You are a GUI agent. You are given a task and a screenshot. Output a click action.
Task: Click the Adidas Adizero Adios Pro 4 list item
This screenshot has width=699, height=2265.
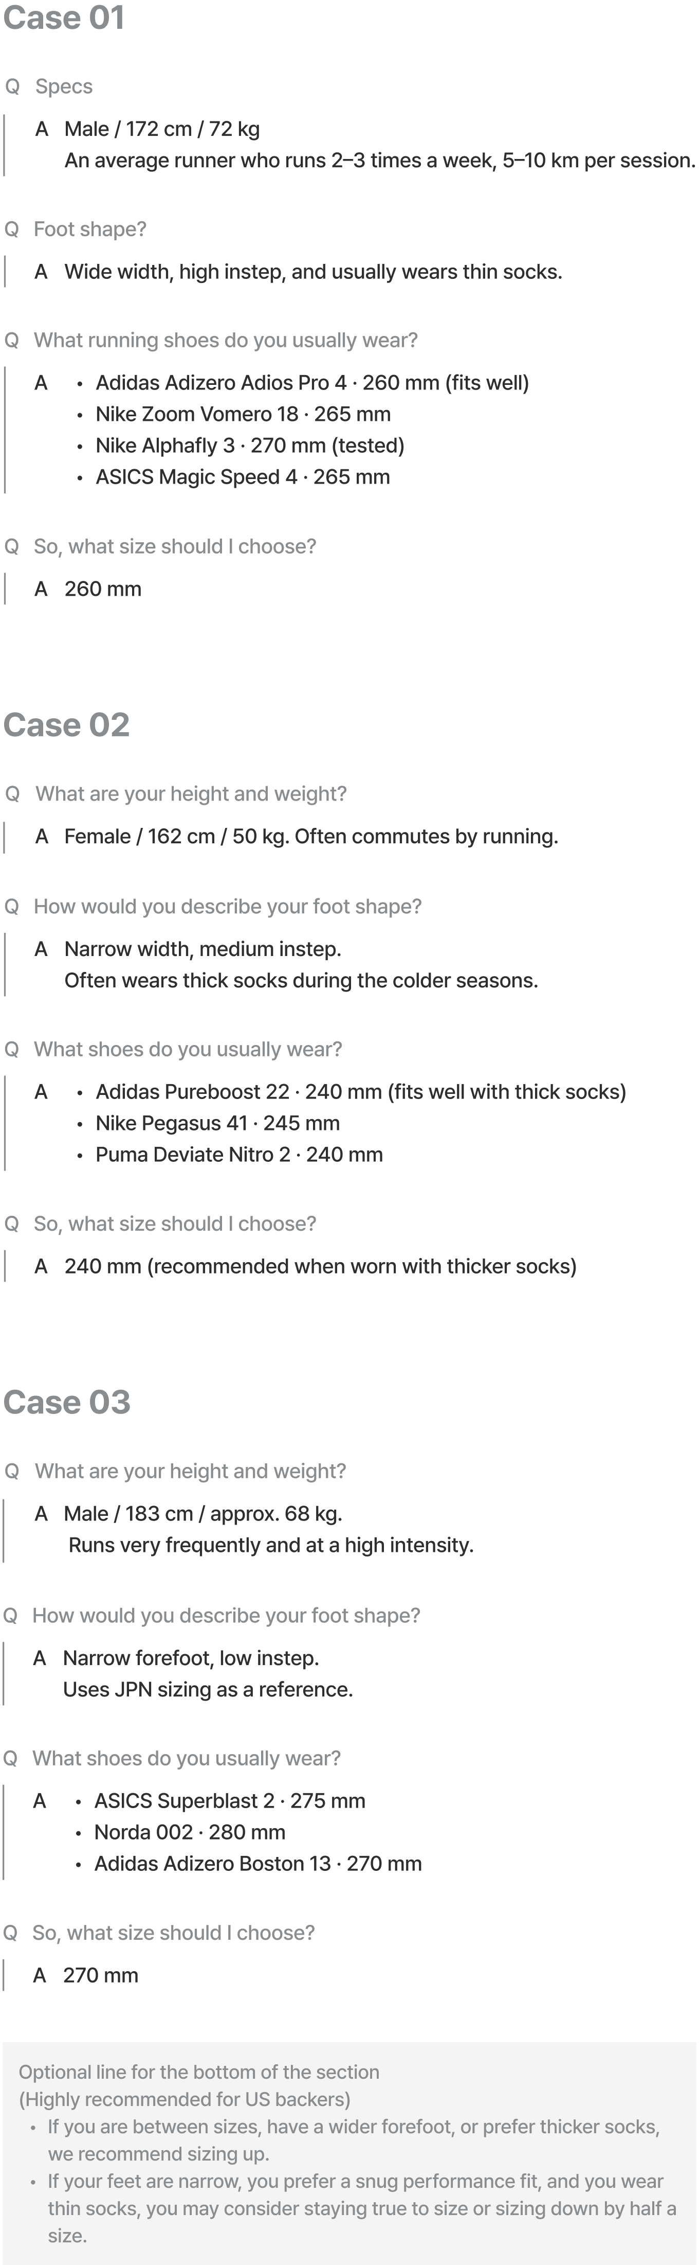312,382
